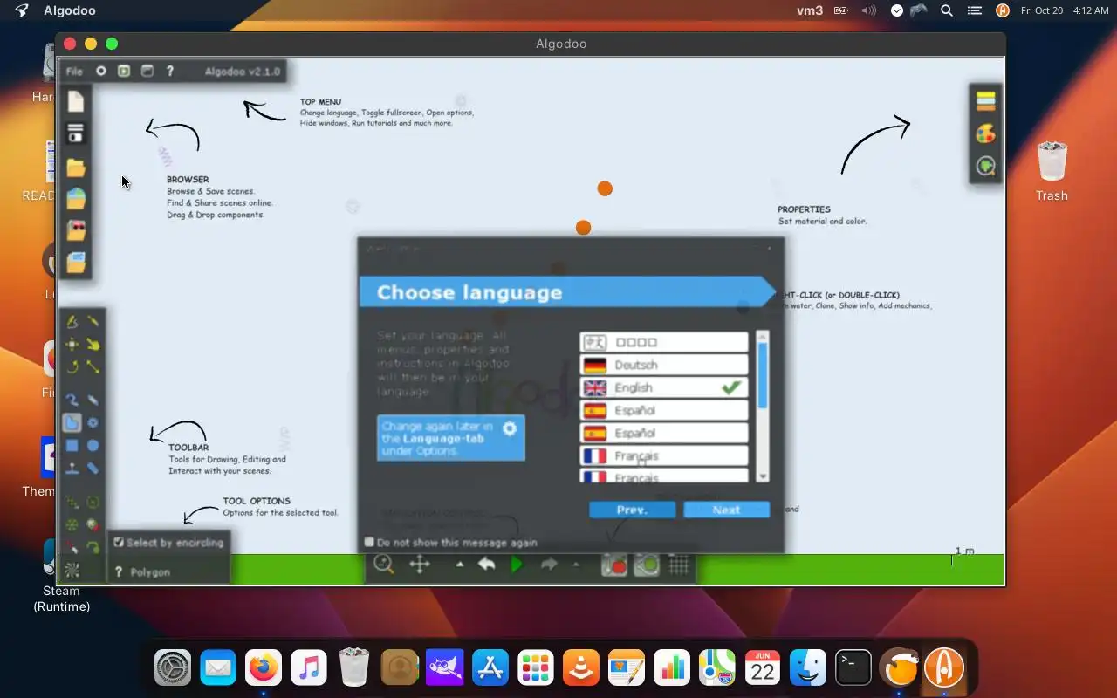Open the components panel with toggle icon

(x=76, y=133)
